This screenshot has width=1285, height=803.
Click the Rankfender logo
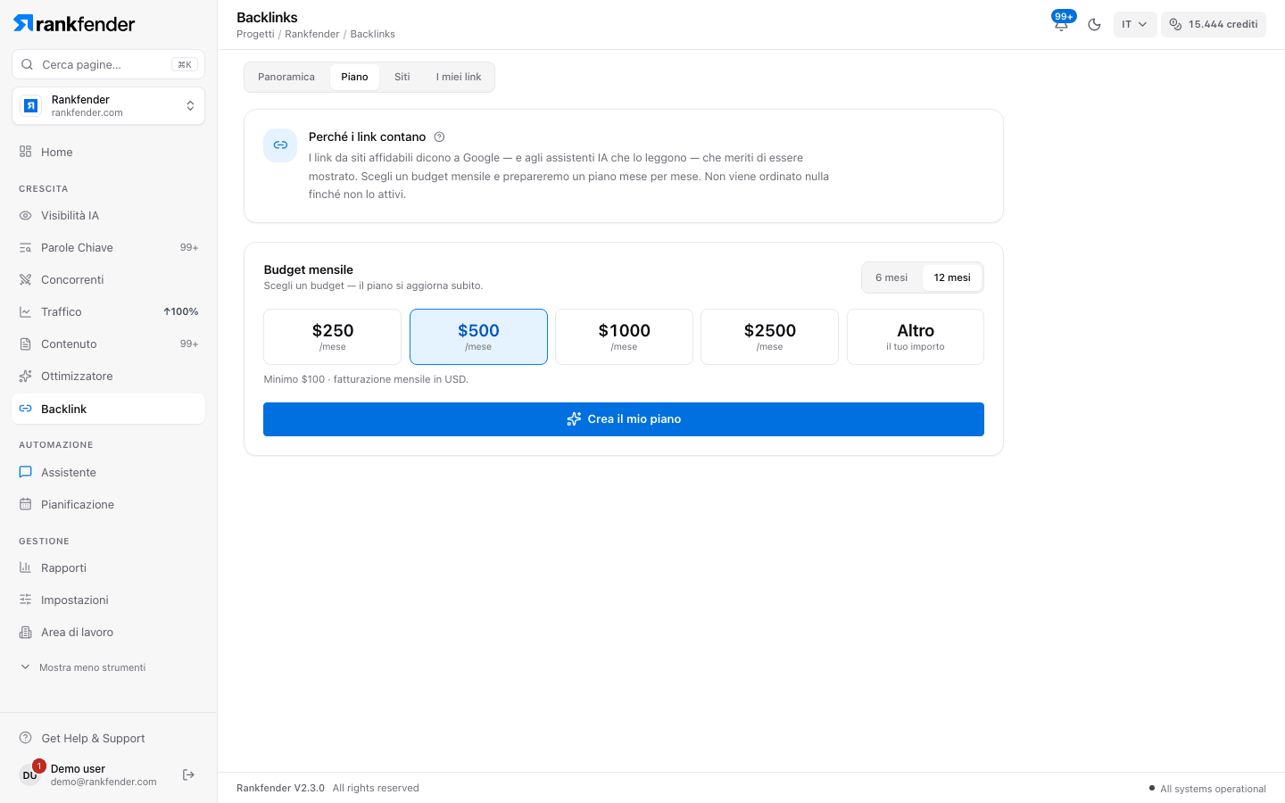(x=74, y=24)
